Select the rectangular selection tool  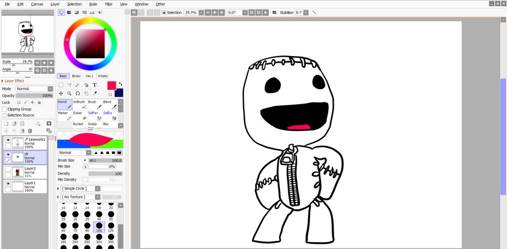61,85
